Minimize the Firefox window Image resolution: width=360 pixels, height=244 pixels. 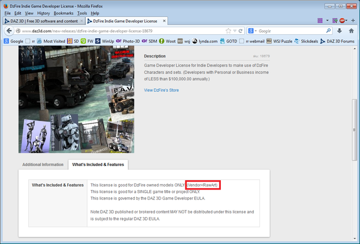[329, 6]
